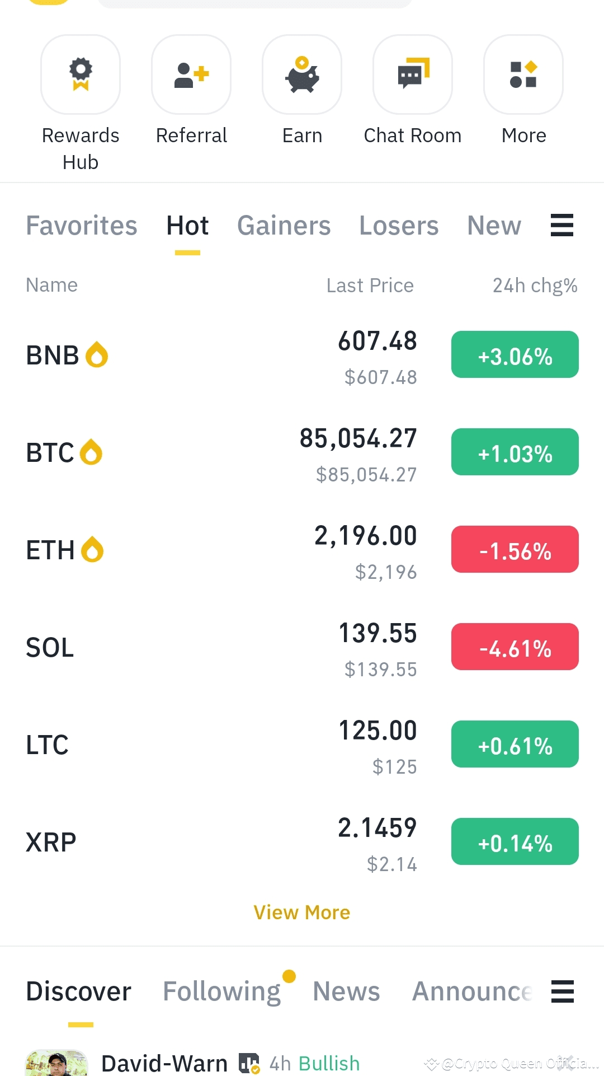Viewport: 604px width, 1076px height.
Task: Open the market list hamburger menu
Action: (562, 225)
